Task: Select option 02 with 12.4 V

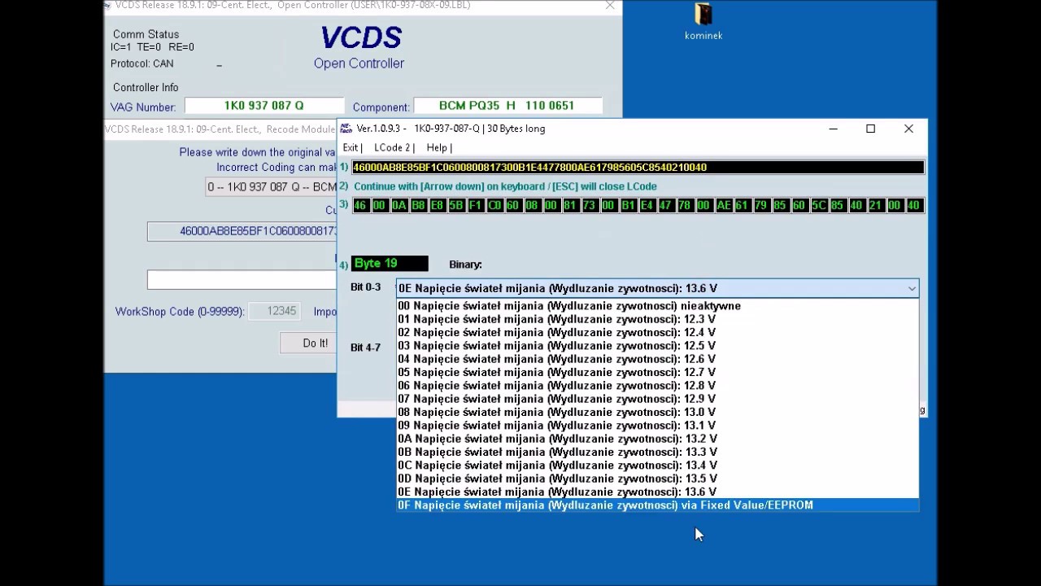Action: pos(657,333)
